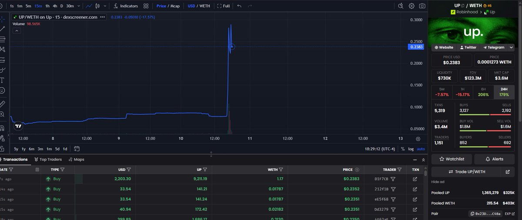Select the 24H stats tab
522x220 pixels.
504,92
